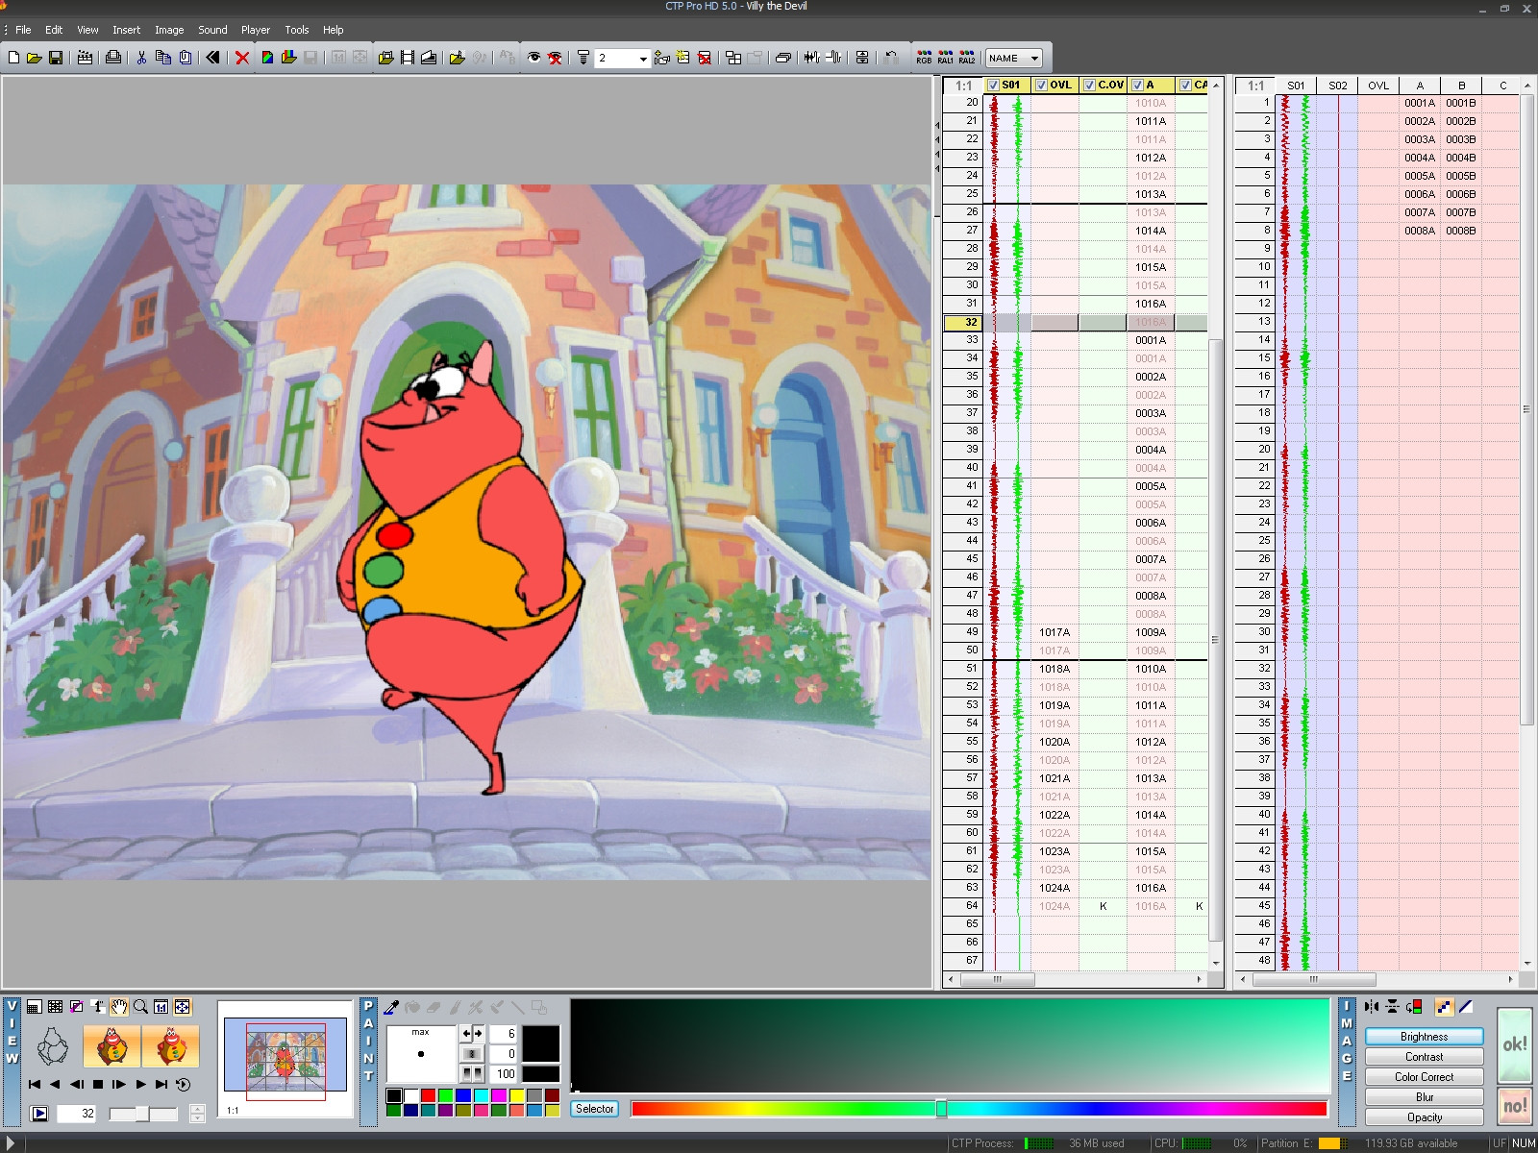This screenshot has width=1538, height=1153.
Task: Toggle the CA column checkbox
Action: pos(1185,85)
